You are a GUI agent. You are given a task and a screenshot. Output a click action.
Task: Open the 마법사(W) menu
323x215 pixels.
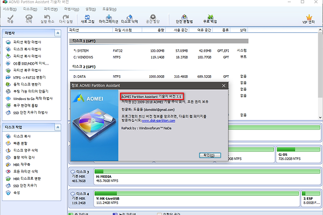pyautogui.click(x=72, y=9)
